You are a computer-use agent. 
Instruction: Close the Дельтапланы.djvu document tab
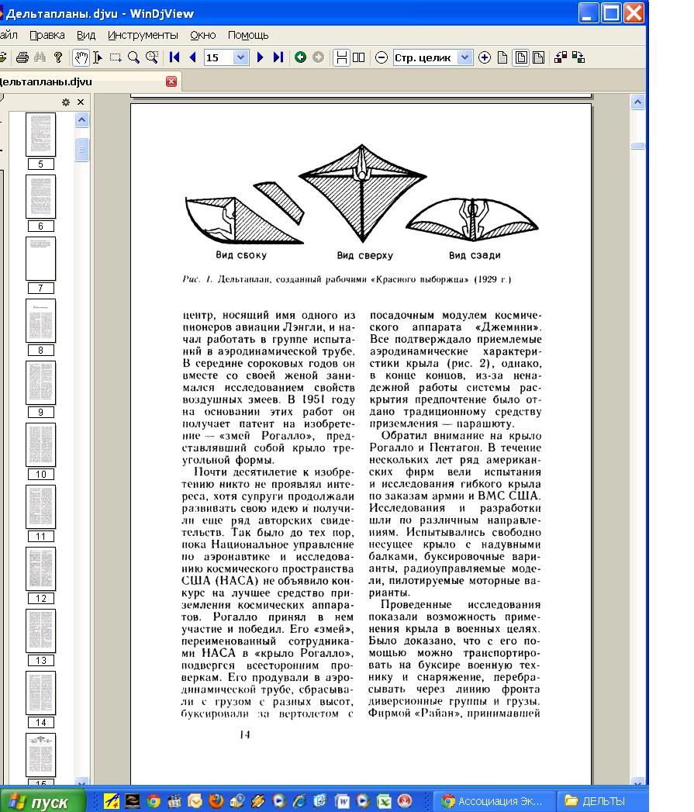pos(171,81)
